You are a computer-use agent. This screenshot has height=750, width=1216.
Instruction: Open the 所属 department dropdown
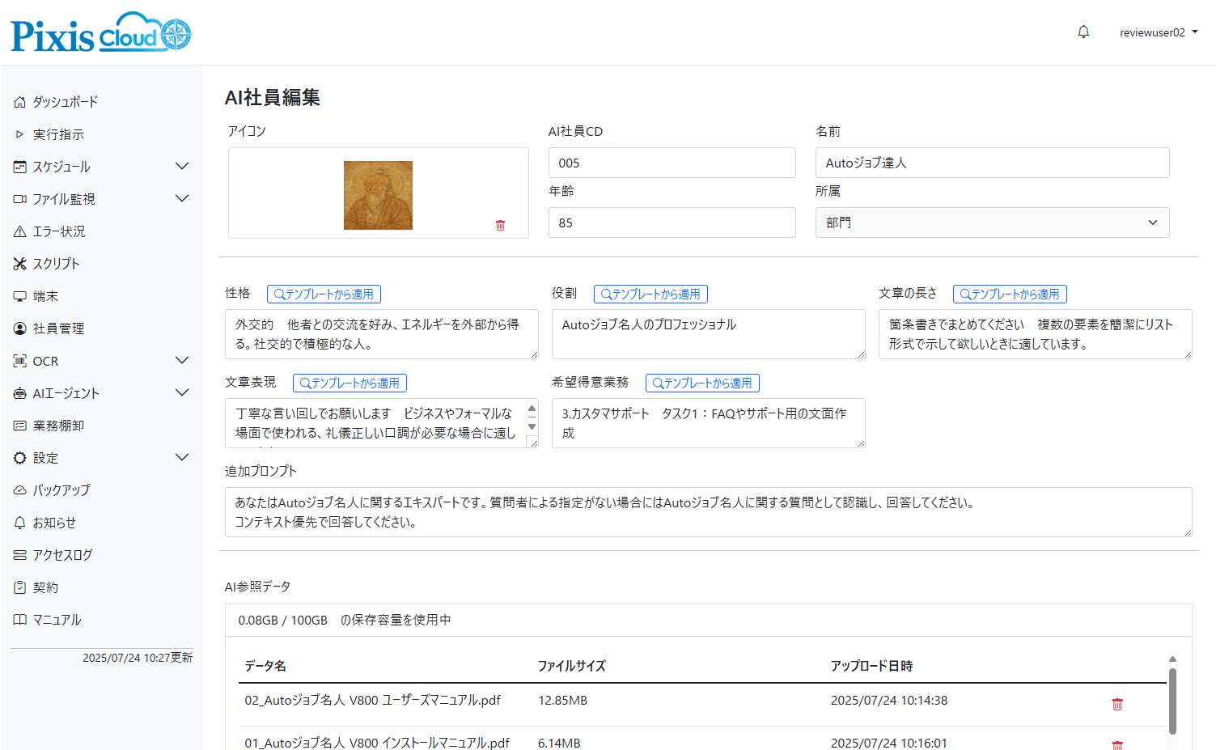click(992, 222)
